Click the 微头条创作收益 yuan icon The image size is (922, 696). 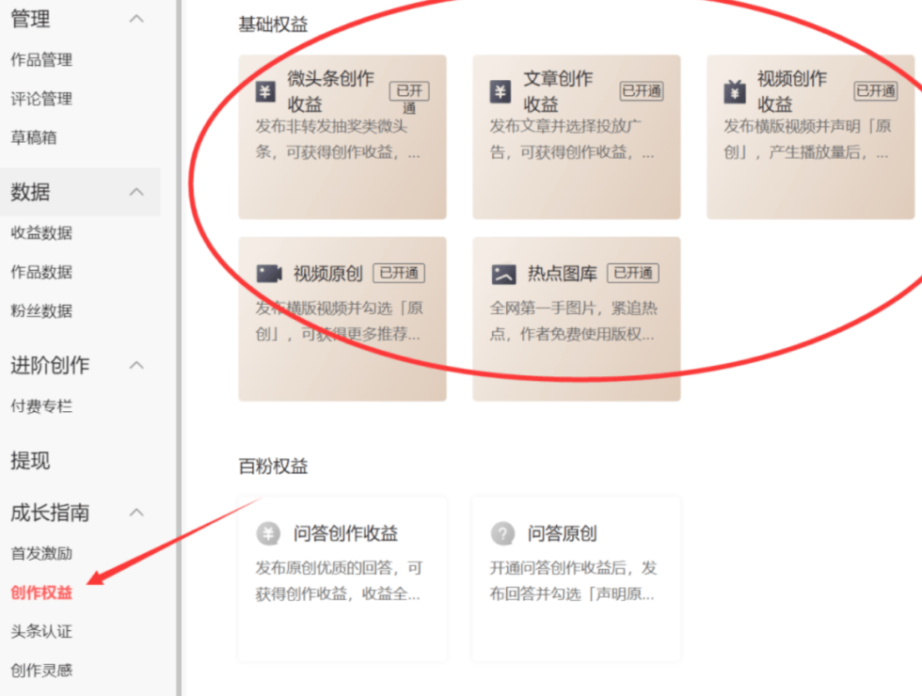(x=266, y=92)
